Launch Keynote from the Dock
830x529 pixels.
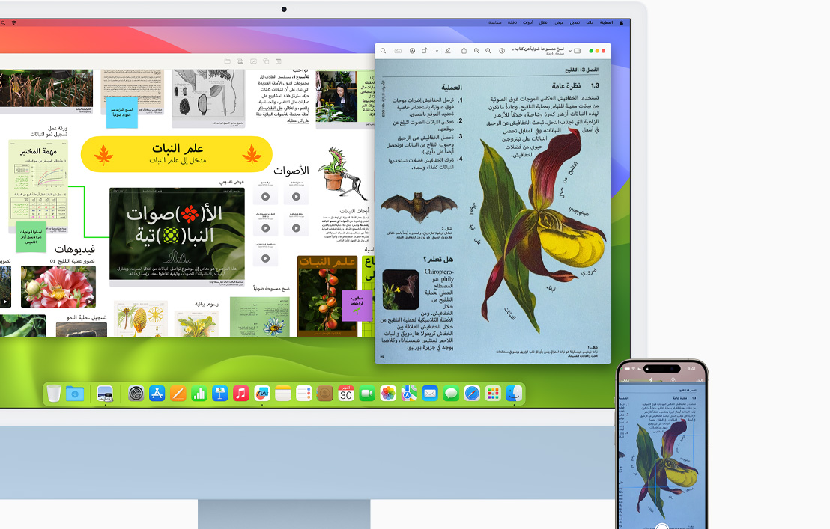pyautogui.click(x=219, y=394)
